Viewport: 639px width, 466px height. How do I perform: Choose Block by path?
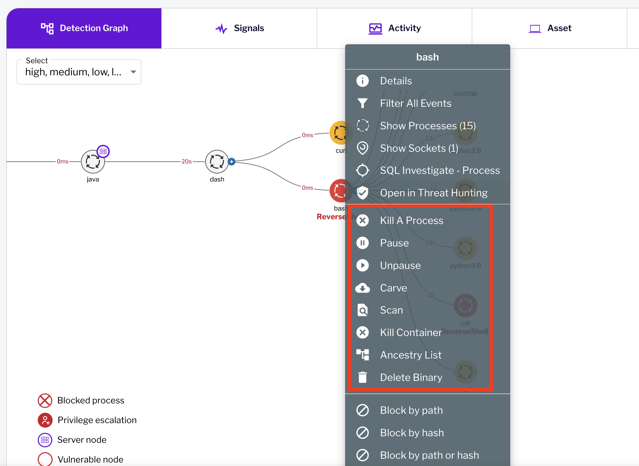pos(427,410)
